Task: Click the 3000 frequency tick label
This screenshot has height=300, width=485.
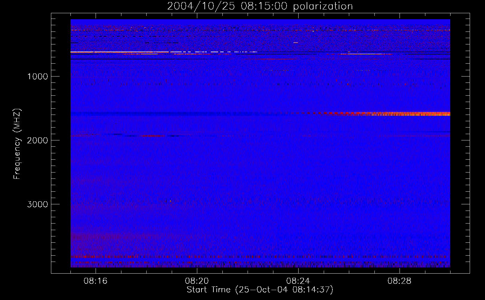Action: click(37, 204)
